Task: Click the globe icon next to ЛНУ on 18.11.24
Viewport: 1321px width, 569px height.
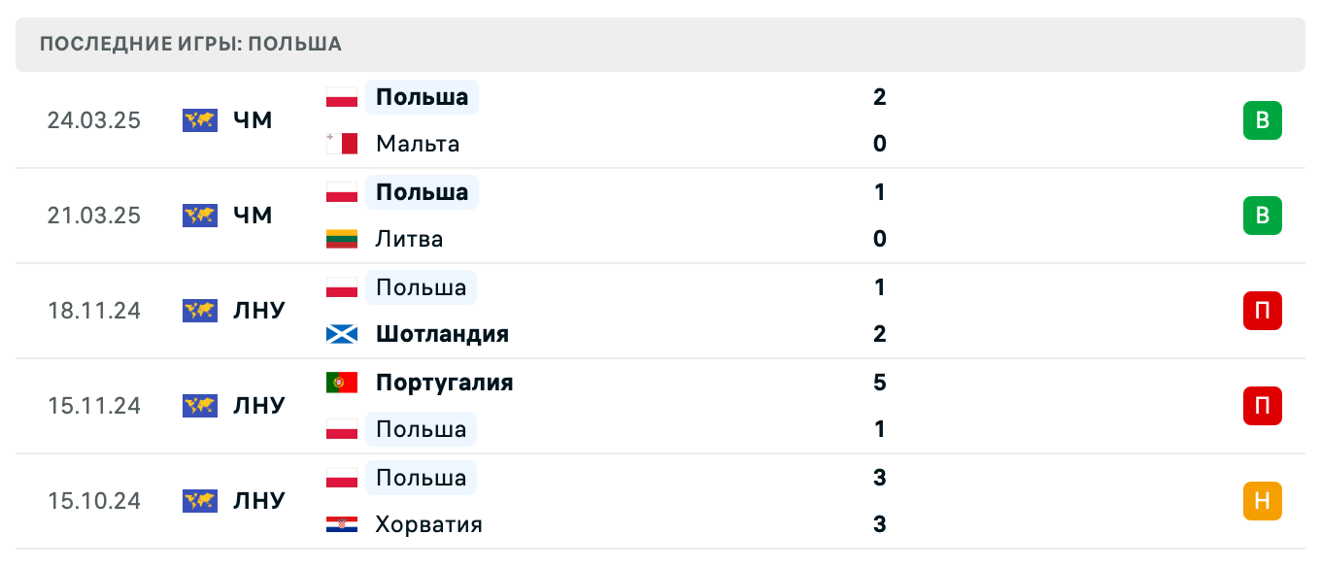Action: point(200,311)
